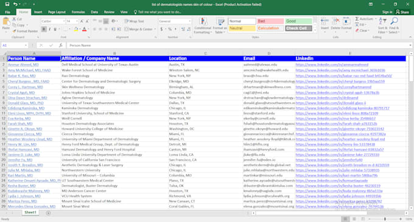Click the Borders icon
Screen dimensions: 414x222
(65, 29)
